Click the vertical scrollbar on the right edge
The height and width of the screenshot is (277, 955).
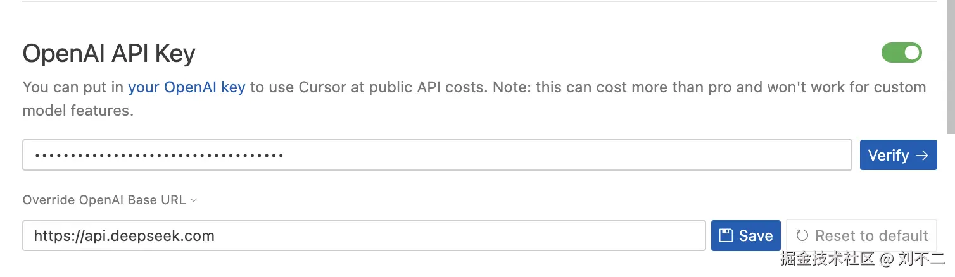tap(951, 63)
